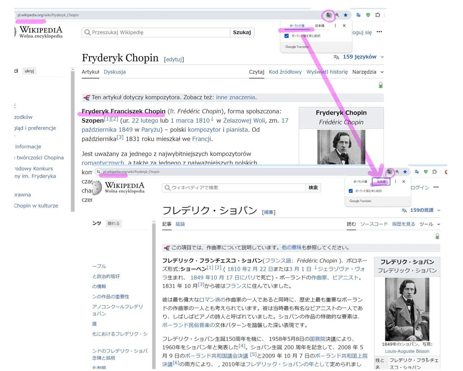The height and width of the screenshot is (371, 463).
Task: Open the ソースコード tab
Action: click(x=374, y=224)
